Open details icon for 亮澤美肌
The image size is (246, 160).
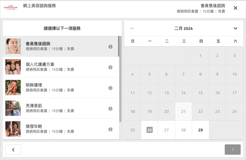(x=110, y=109)
